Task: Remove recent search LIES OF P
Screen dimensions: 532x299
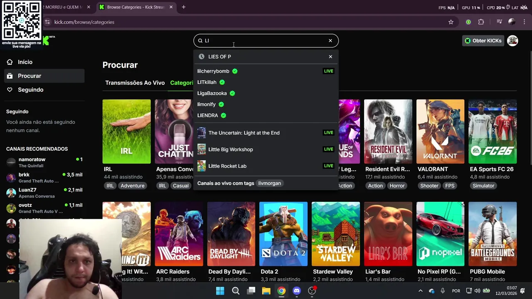Action: [x=330, y=56]
